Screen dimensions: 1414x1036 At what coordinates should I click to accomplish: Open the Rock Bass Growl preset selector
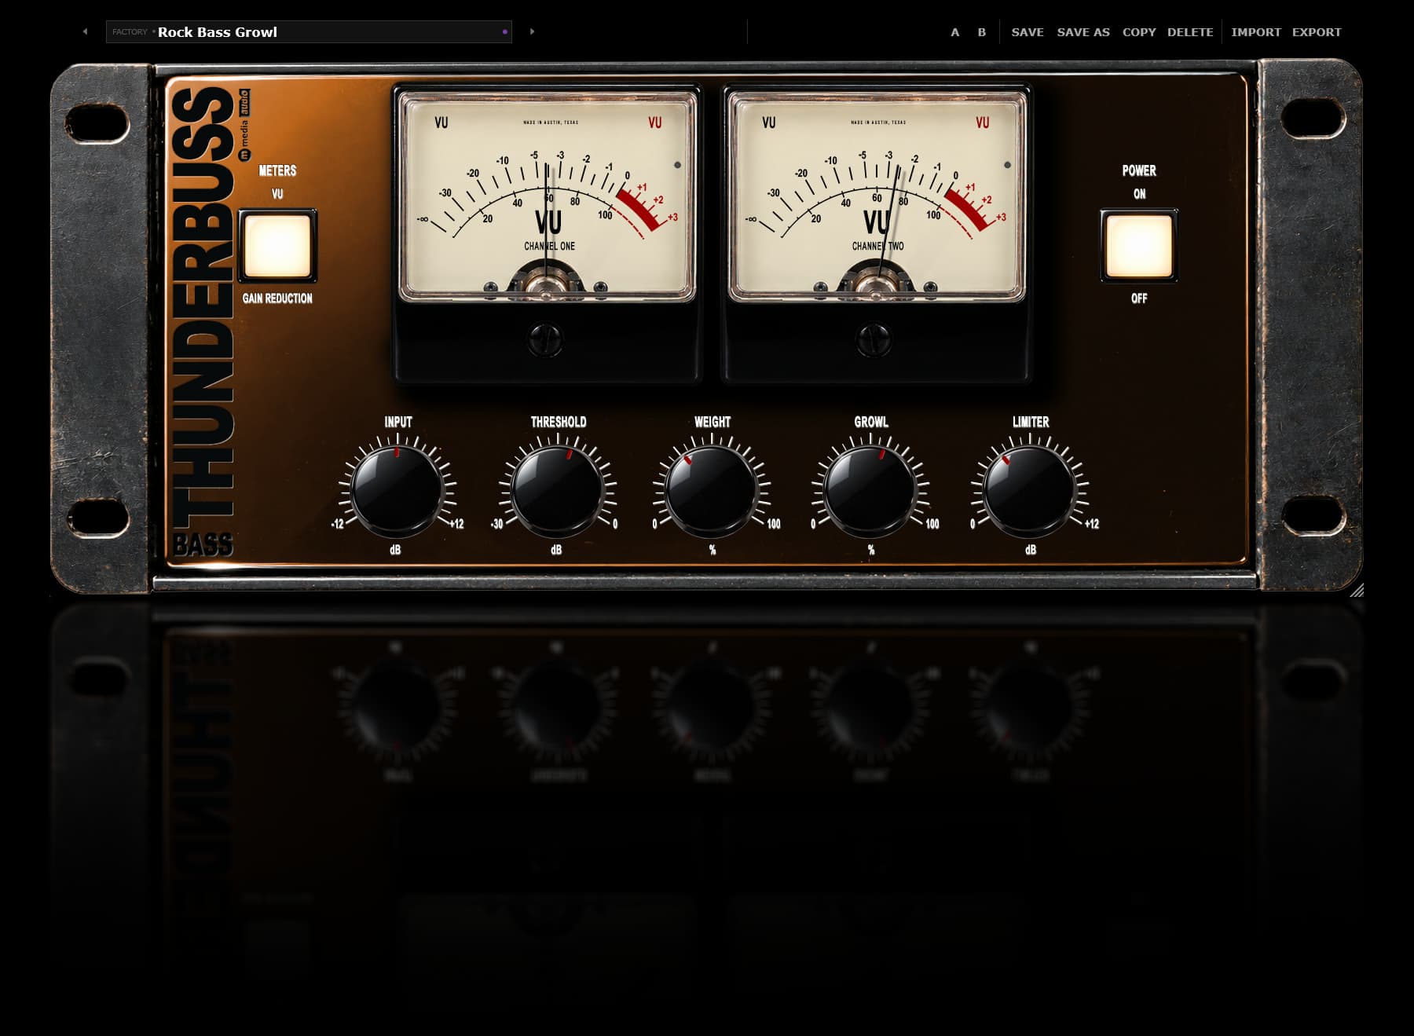(309, 32)
